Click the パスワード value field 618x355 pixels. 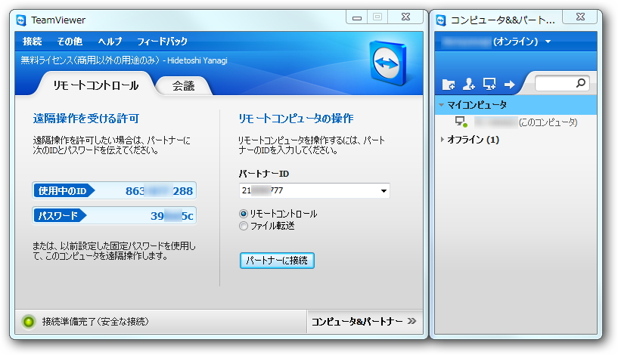point(114,216)
